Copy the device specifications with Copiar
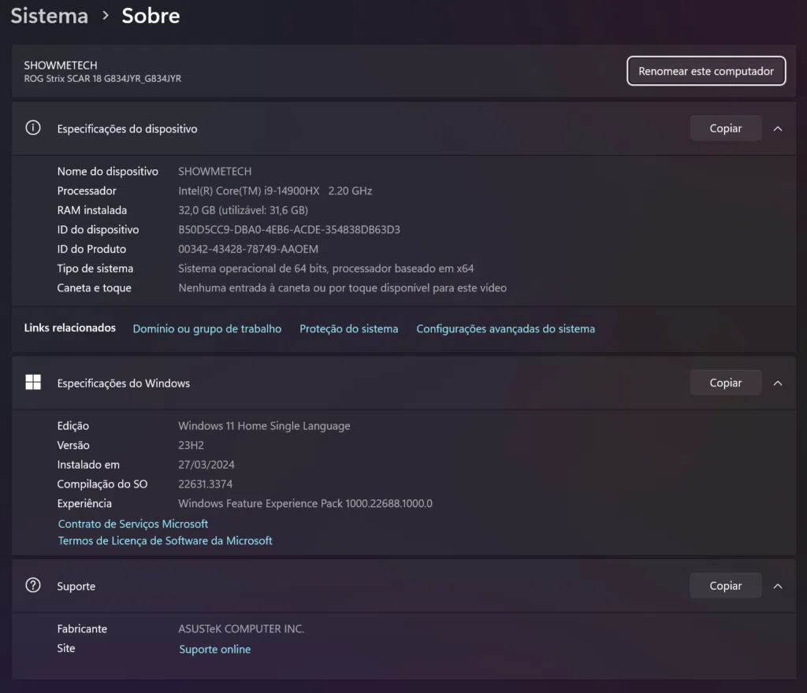Image resolution: width=807 pixels, height=693 pixels. [x=725, y=128]
